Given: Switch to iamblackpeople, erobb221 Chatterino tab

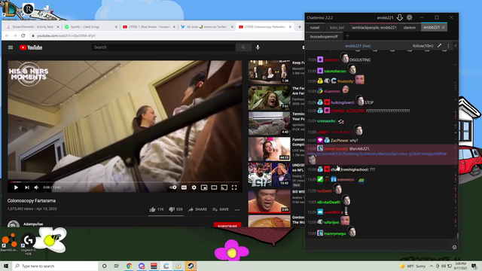Looking at the screenshot, I should click(374, 27).
